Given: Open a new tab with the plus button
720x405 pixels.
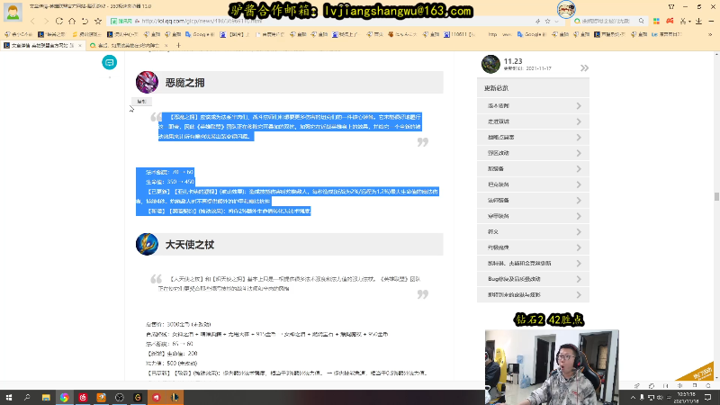Looking at the screenshot, I should (178, 46).
